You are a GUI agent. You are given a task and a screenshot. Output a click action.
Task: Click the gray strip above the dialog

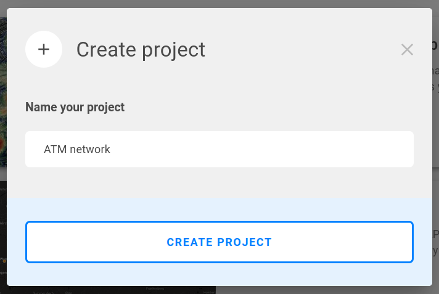(219, 4)
